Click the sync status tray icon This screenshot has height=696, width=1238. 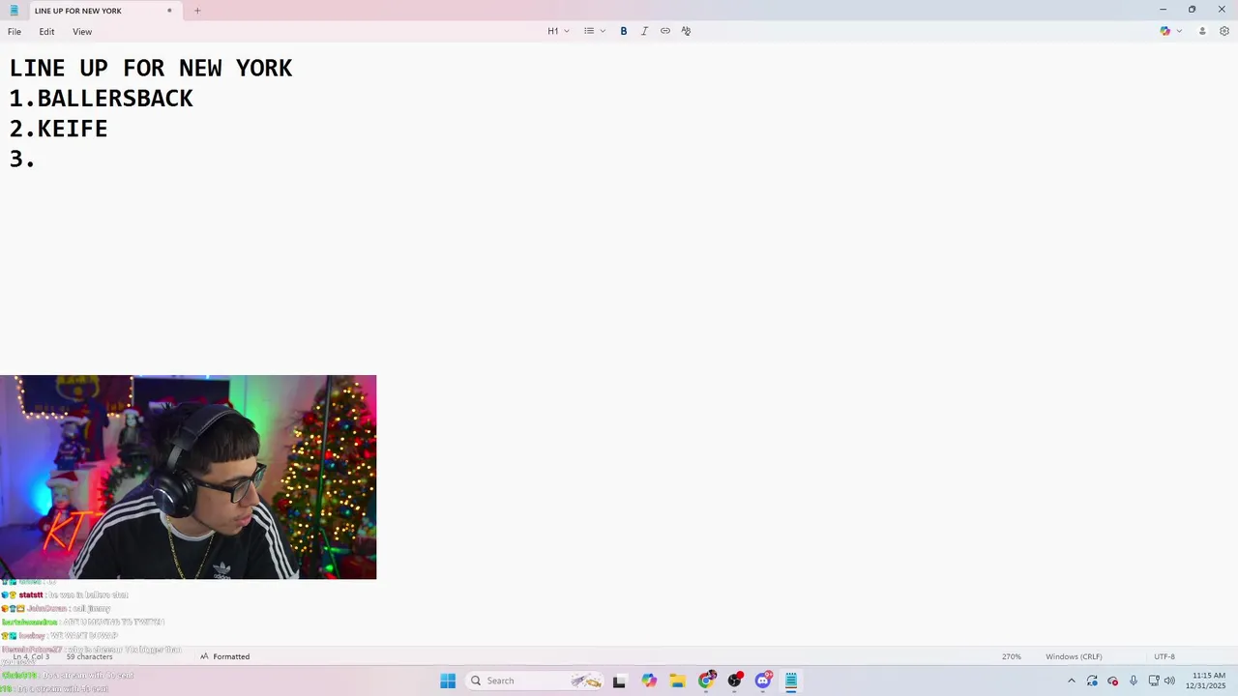coord(1092,681)
